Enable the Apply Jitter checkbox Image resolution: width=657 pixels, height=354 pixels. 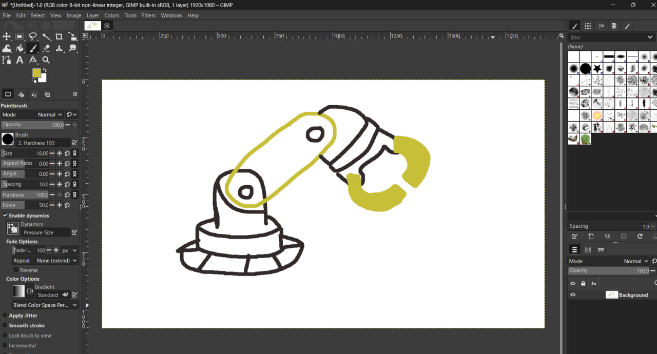coord(5,316)
